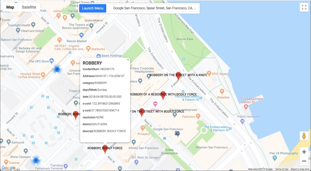Screen dimensions: 311x171
Task: Click the red marker for robbery of a residence
Action: pos(163,95)
